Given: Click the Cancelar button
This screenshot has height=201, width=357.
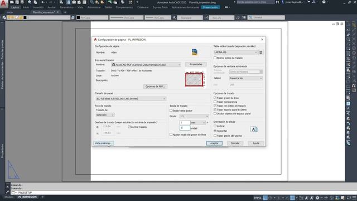Looking at the screenshot, I should click(235, 143).
